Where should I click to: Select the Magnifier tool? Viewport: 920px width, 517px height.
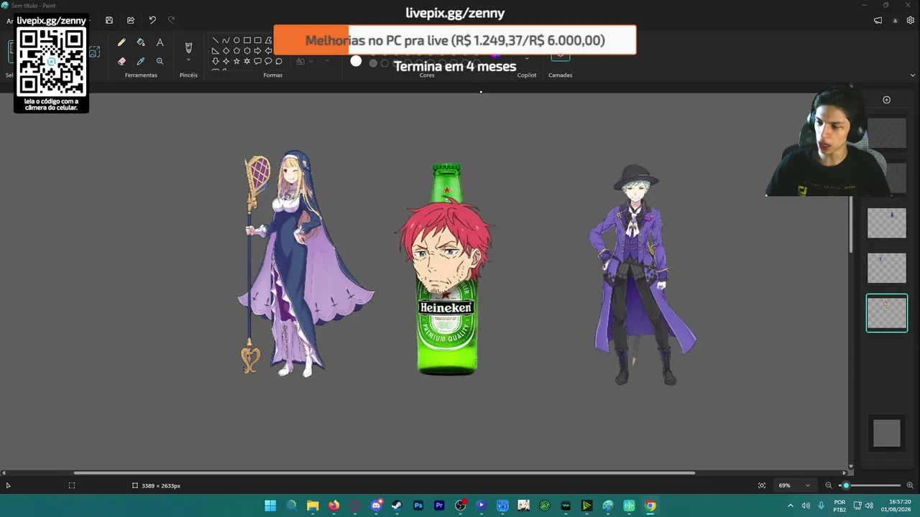160,62
